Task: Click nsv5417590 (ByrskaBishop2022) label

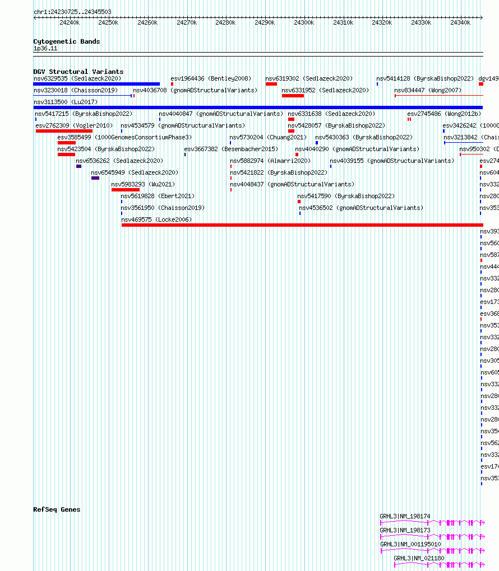Action: 346,196
